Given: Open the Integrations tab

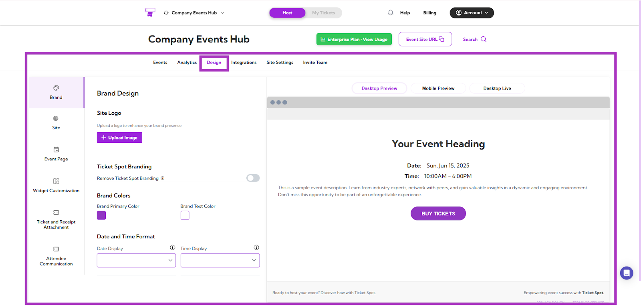Looking at the screenshot, I should 244,62.
